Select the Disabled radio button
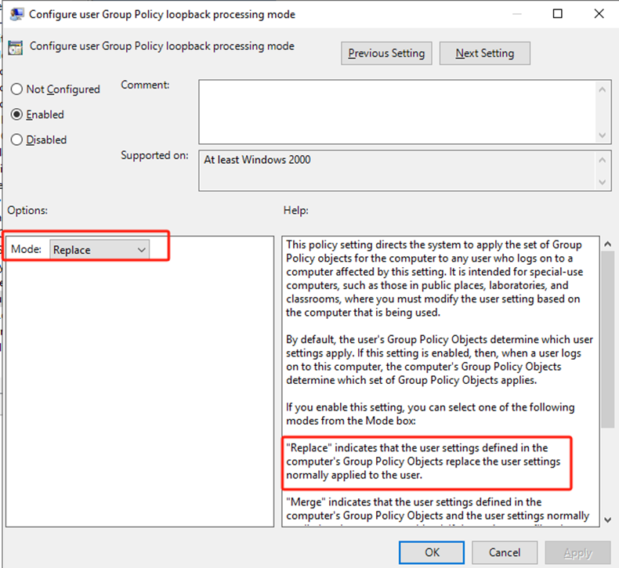Screen dimensions: 619x568 16,139
